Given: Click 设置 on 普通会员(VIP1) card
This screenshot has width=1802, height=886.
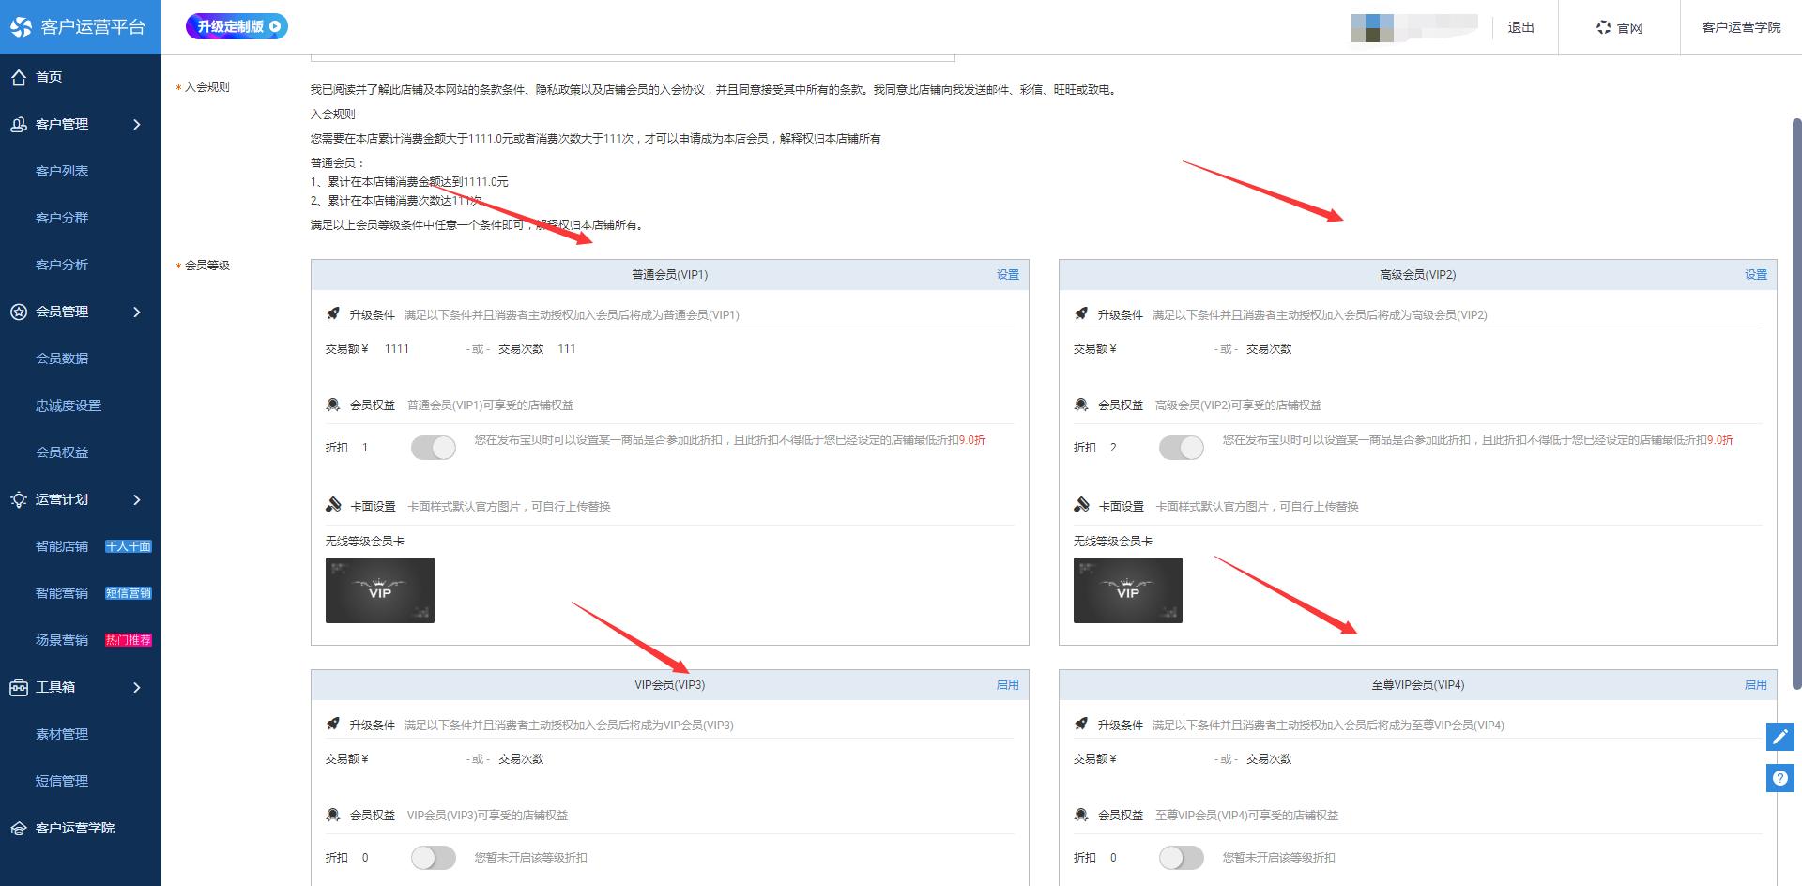Looking at the screenshot, I should (1008, 275).
